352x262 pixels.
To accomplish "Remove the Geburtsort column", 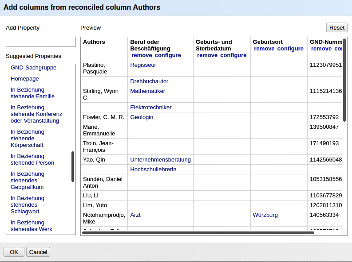I will click(x=264, y=49).
